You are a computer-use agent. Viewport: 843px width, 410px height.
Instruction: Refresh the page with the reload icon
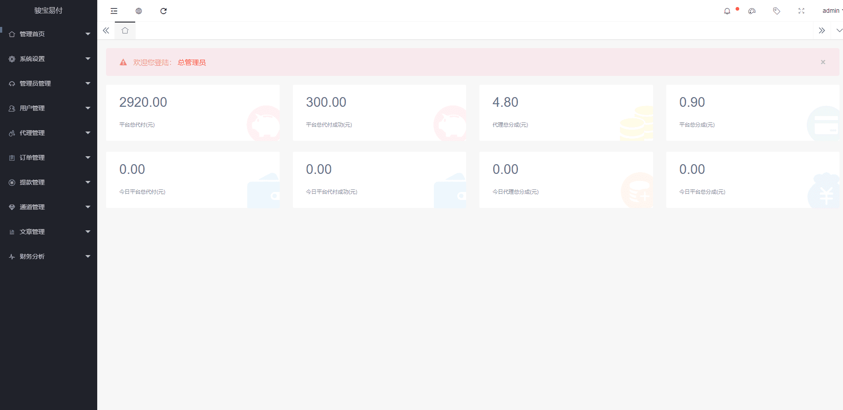[163, 11]
